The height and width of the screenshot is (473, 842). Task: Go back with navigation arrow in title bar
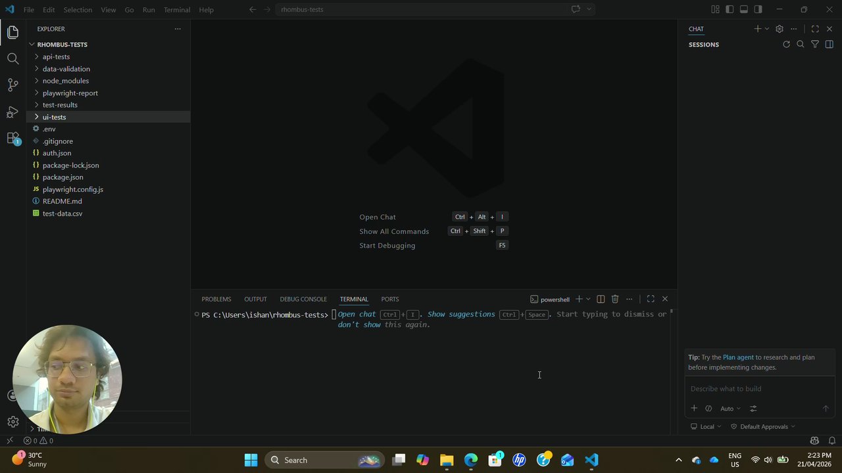253,9
